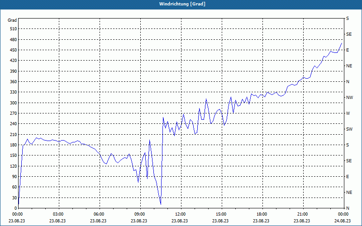The height and width of the screenshot is (226, 362).
Task: Select the 420 y-axis value
Action: pos(14,61)
